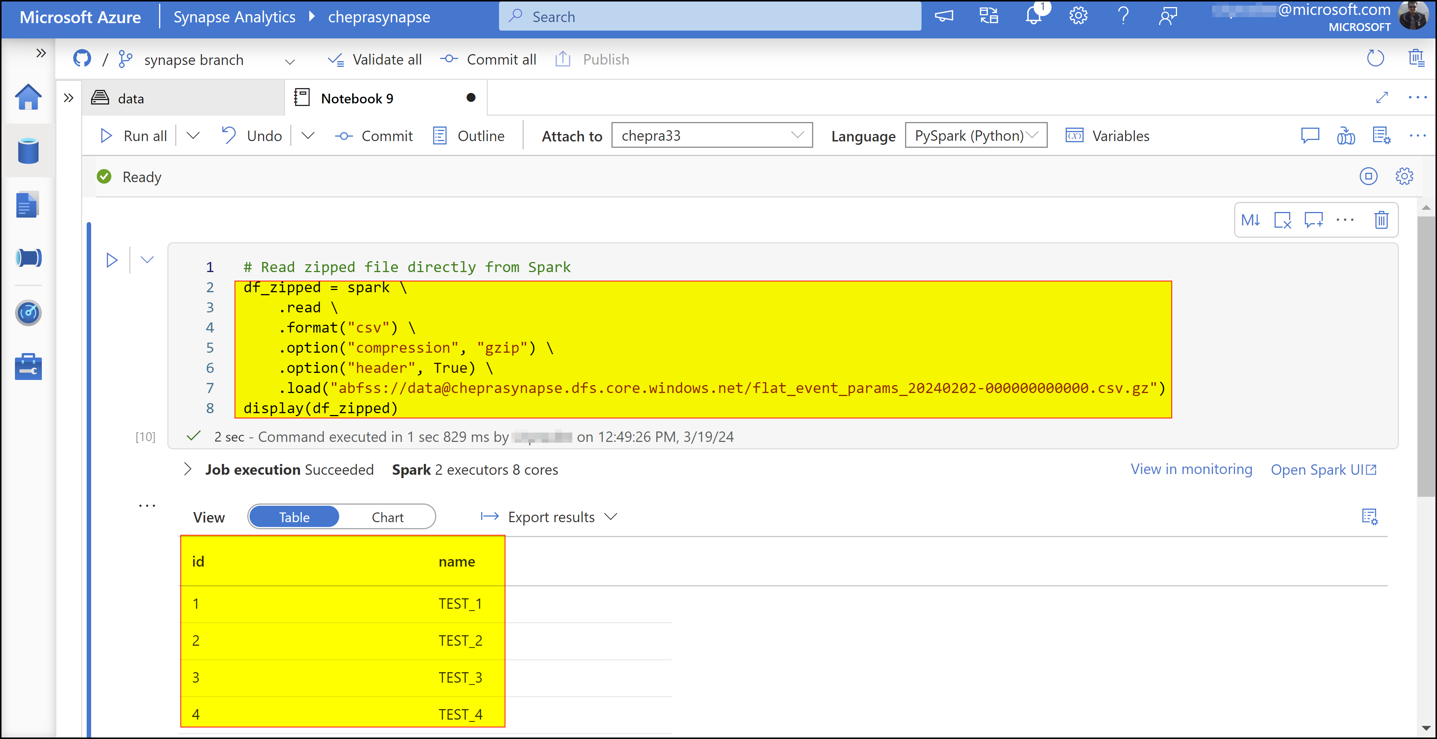Open the Run all dropdown arrow
Image resolution: width=1437 pixels, height=739 pixels.
coord(193,135)
